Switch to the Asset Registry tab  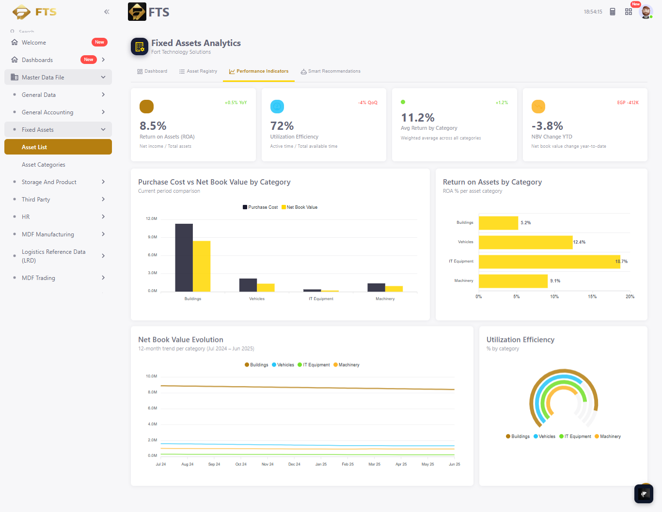point(198,71)
